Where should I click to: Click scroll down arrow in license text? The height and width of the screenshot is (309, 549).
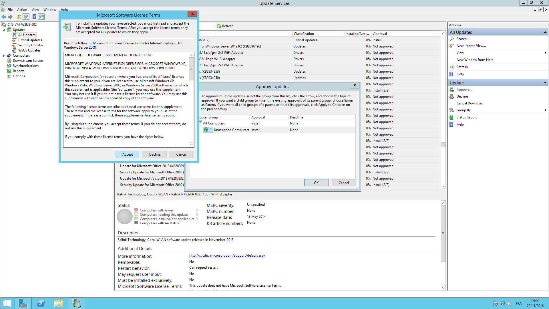click(x=191, y=145)
